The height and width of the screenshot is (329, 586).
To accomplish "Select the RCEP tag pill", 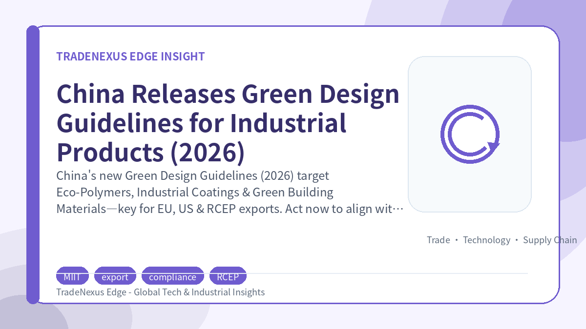I will coord(228,277).
